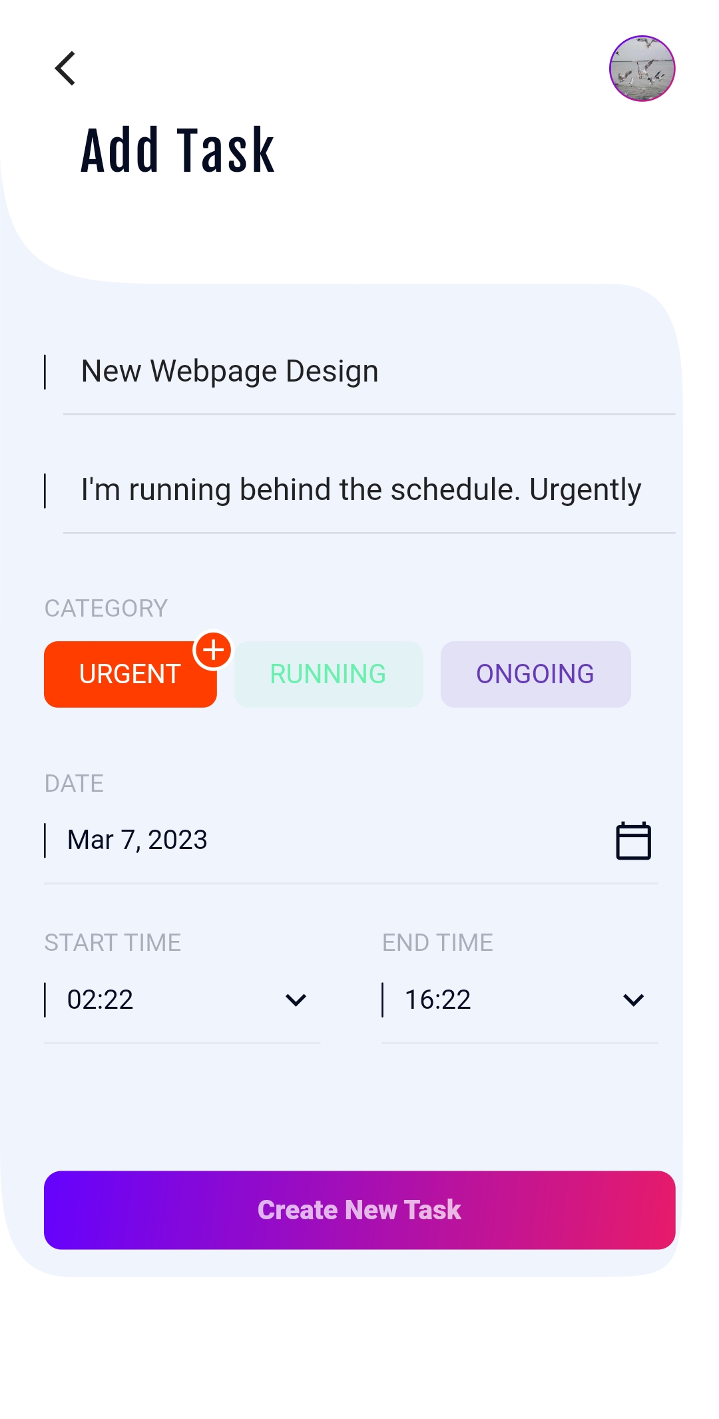Open the start time chevron icon
This screenshot has width=719, height=1419.
[296, 999]
